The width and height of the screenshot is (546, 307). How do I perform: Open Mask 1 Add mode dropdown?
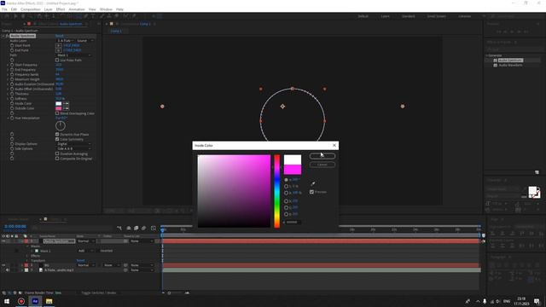[85, 251]
